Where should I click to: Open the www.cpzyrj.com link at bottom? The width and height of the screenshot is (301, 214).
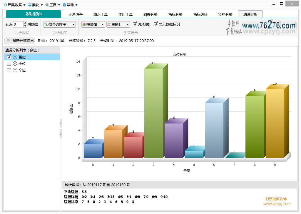tap(277, 204)
